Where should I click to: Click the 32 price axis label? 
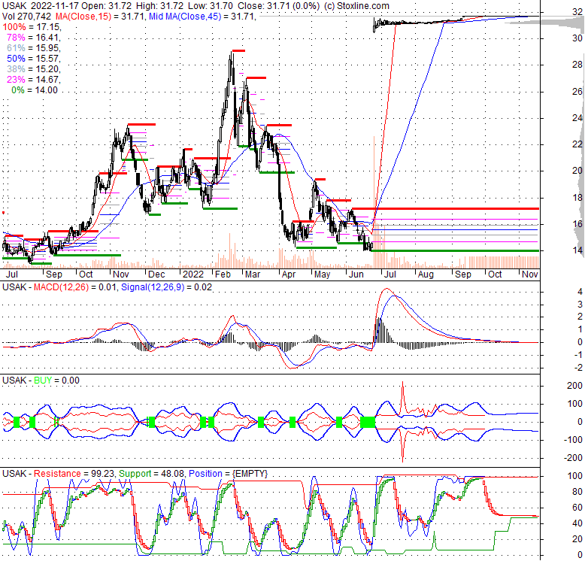coord(577,12)
